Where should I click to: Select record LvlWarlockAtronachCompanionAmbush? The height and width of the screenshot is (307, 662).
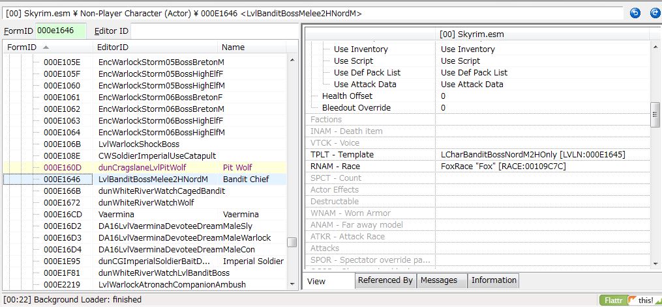145,285
